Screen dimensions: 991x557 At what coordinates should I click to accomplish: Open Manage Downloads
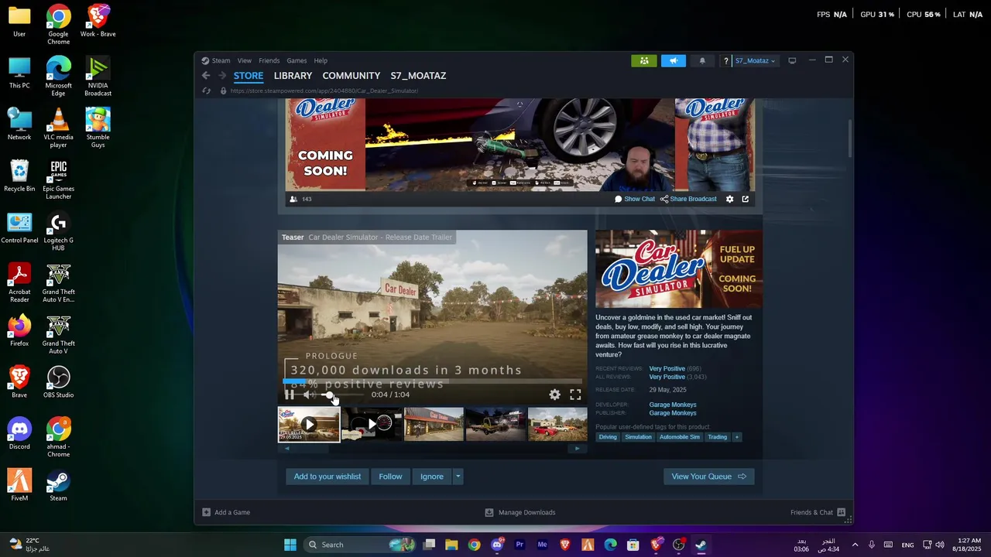520,512
